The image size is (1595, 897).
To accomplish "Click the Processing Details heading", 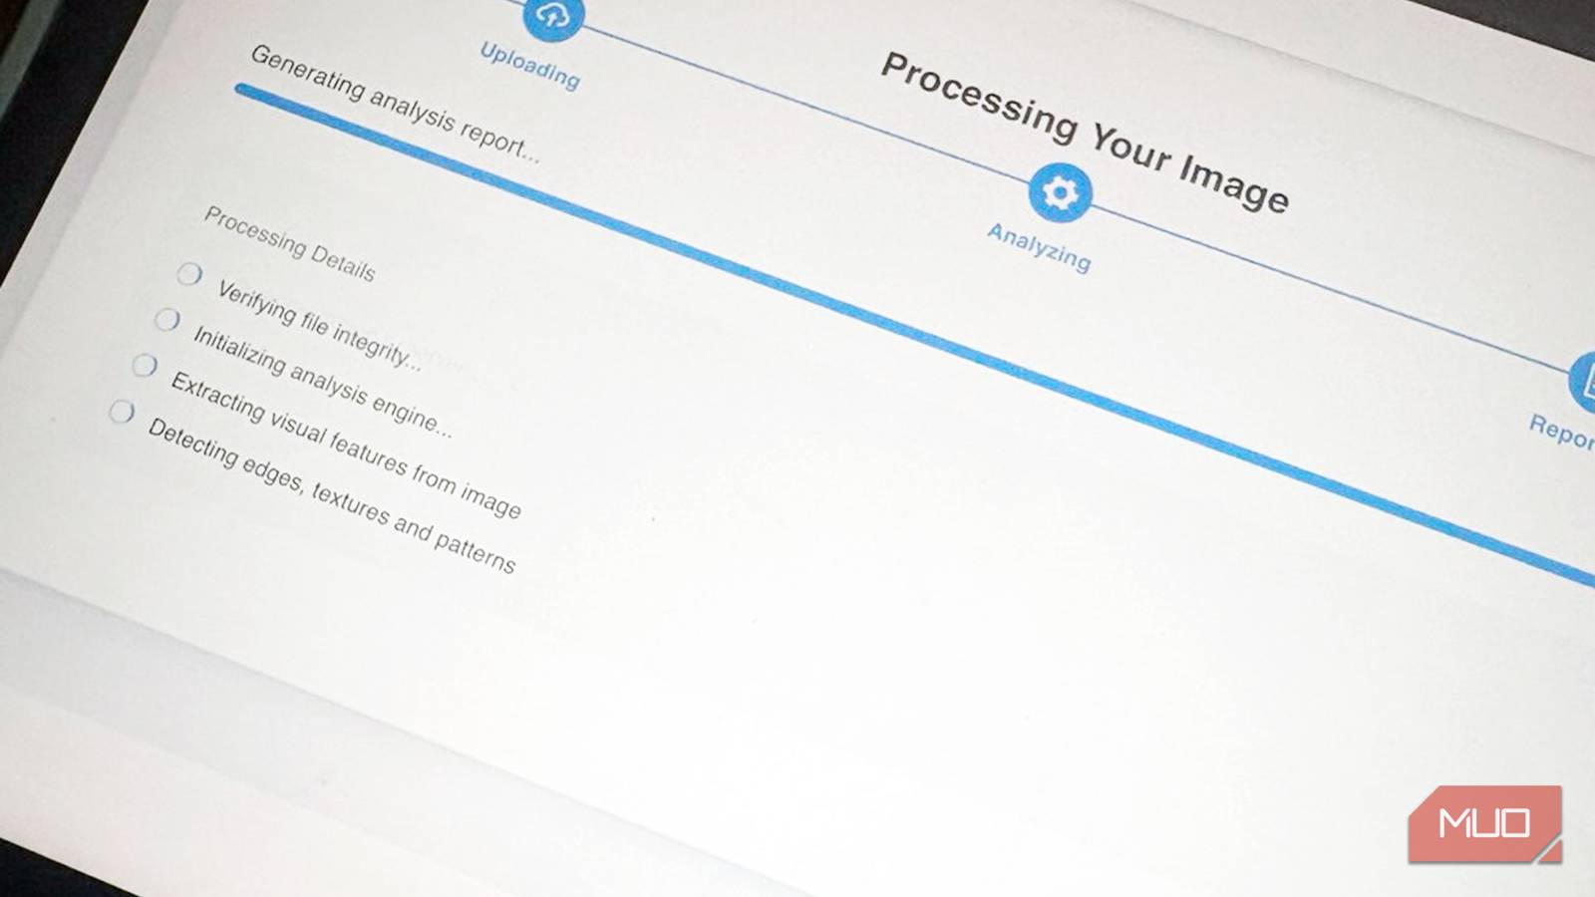I will 289,243.
